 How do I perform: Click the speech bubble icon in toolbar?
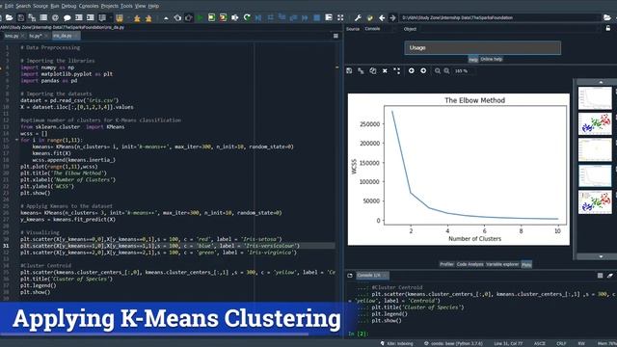pyautogui.click(x=67, y=17)
